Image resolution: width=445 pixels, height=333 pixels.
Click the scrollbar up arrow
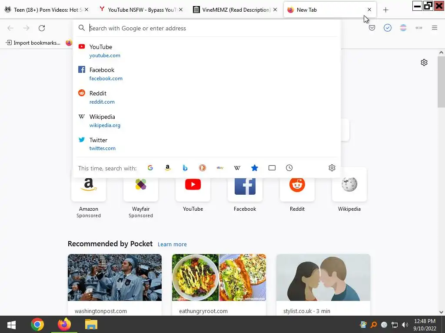click(x=441, y=52)
